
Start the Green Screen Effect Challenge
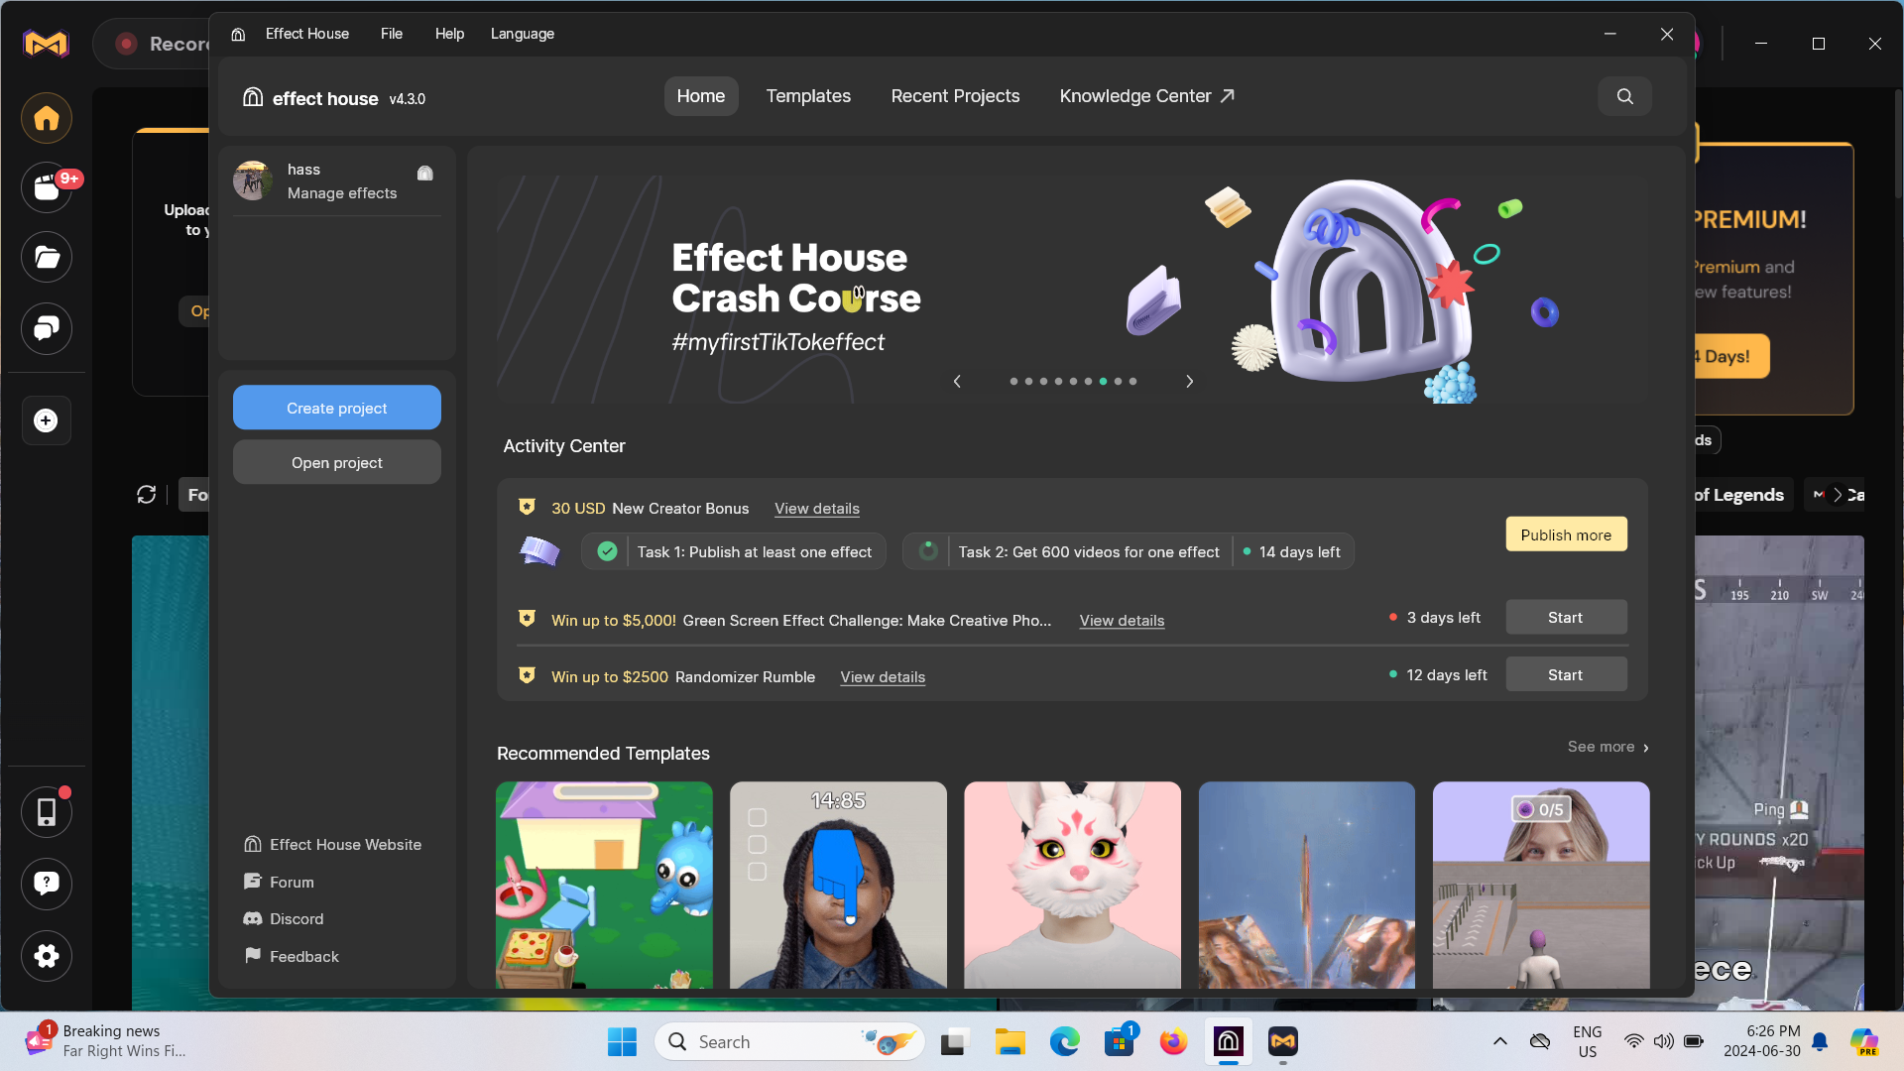point(1566,617)
